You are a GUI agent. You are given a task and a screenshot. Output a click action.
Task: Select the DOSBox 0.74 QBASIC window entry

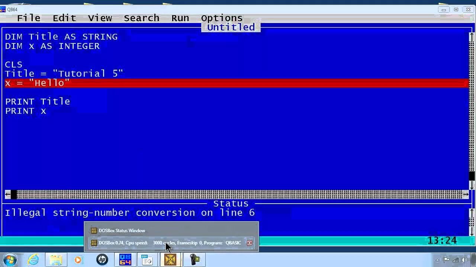171,243
